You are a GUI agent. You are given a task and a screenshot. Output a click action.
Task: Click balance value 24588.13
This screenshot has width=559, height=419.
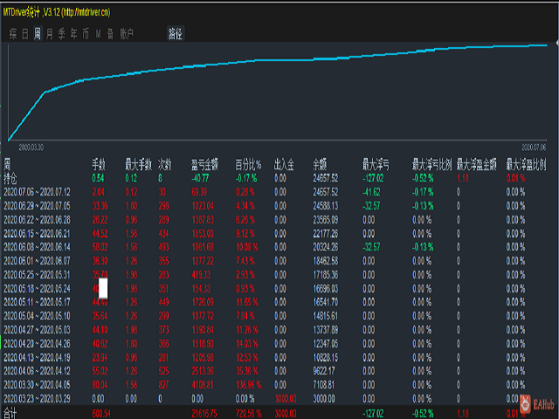point(326,206)
